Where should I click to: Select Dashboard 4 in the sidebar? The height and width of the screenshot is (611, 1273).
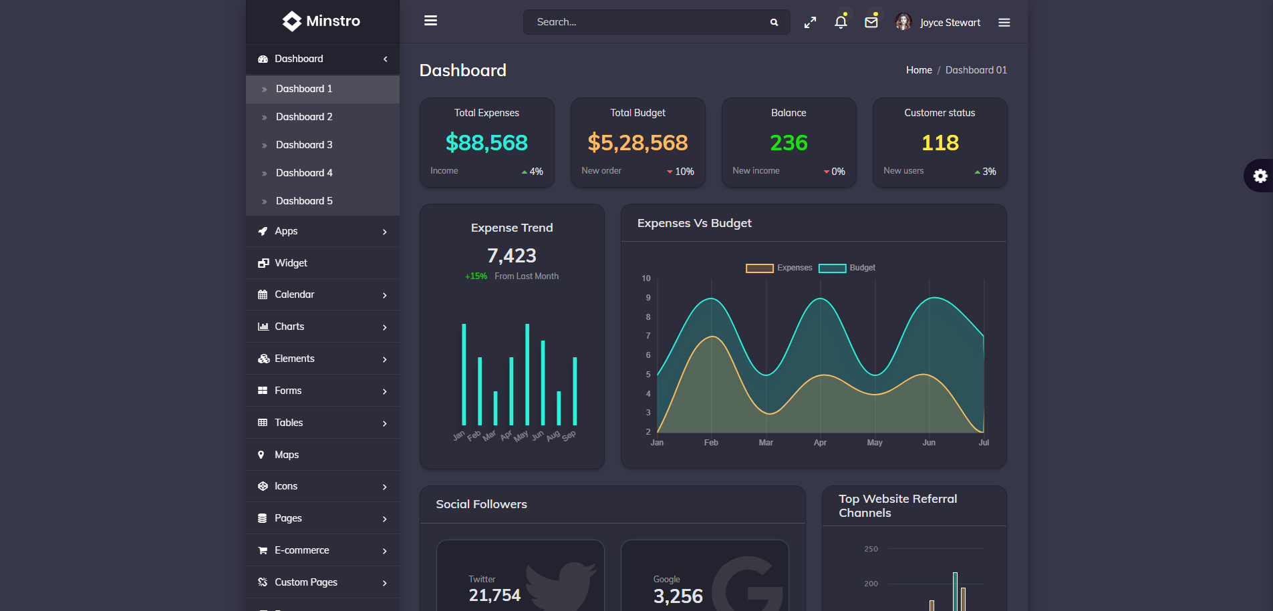pyautogui.click(x=323, y=173)
